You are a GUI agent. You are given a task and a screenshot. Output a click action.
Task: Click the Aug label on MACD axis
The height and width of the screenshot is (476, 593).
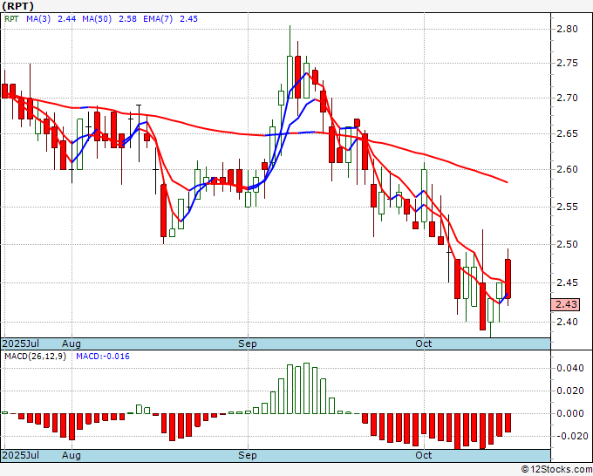(72, 455)
